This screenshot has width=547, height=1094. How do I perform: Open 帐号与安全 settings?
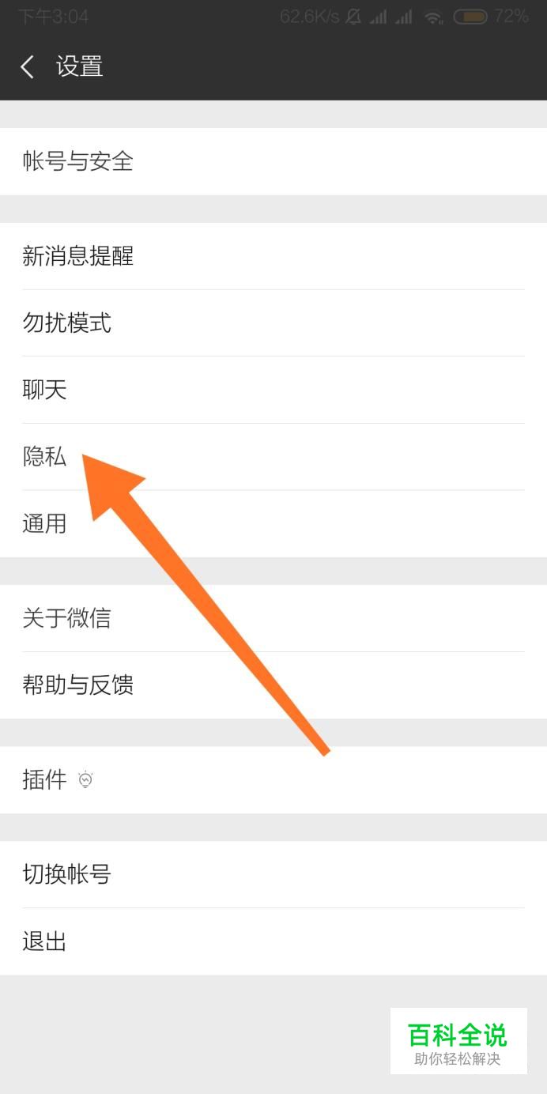[x=273, y=161]
